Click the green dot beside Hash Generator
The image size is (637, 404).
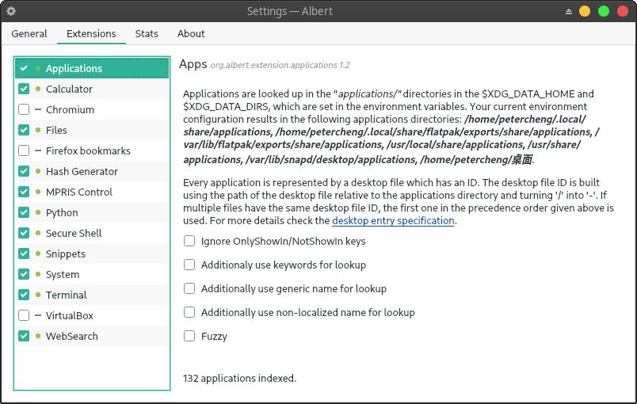pos(38,171)
